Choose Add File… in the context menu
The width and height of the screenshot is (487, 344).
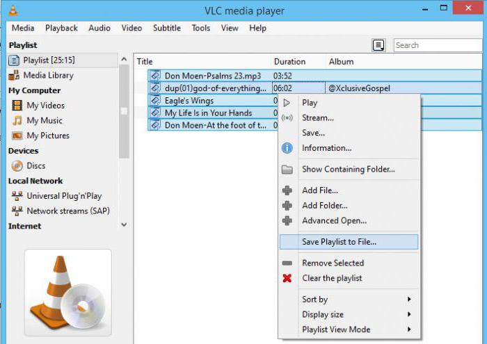[349, 190]
